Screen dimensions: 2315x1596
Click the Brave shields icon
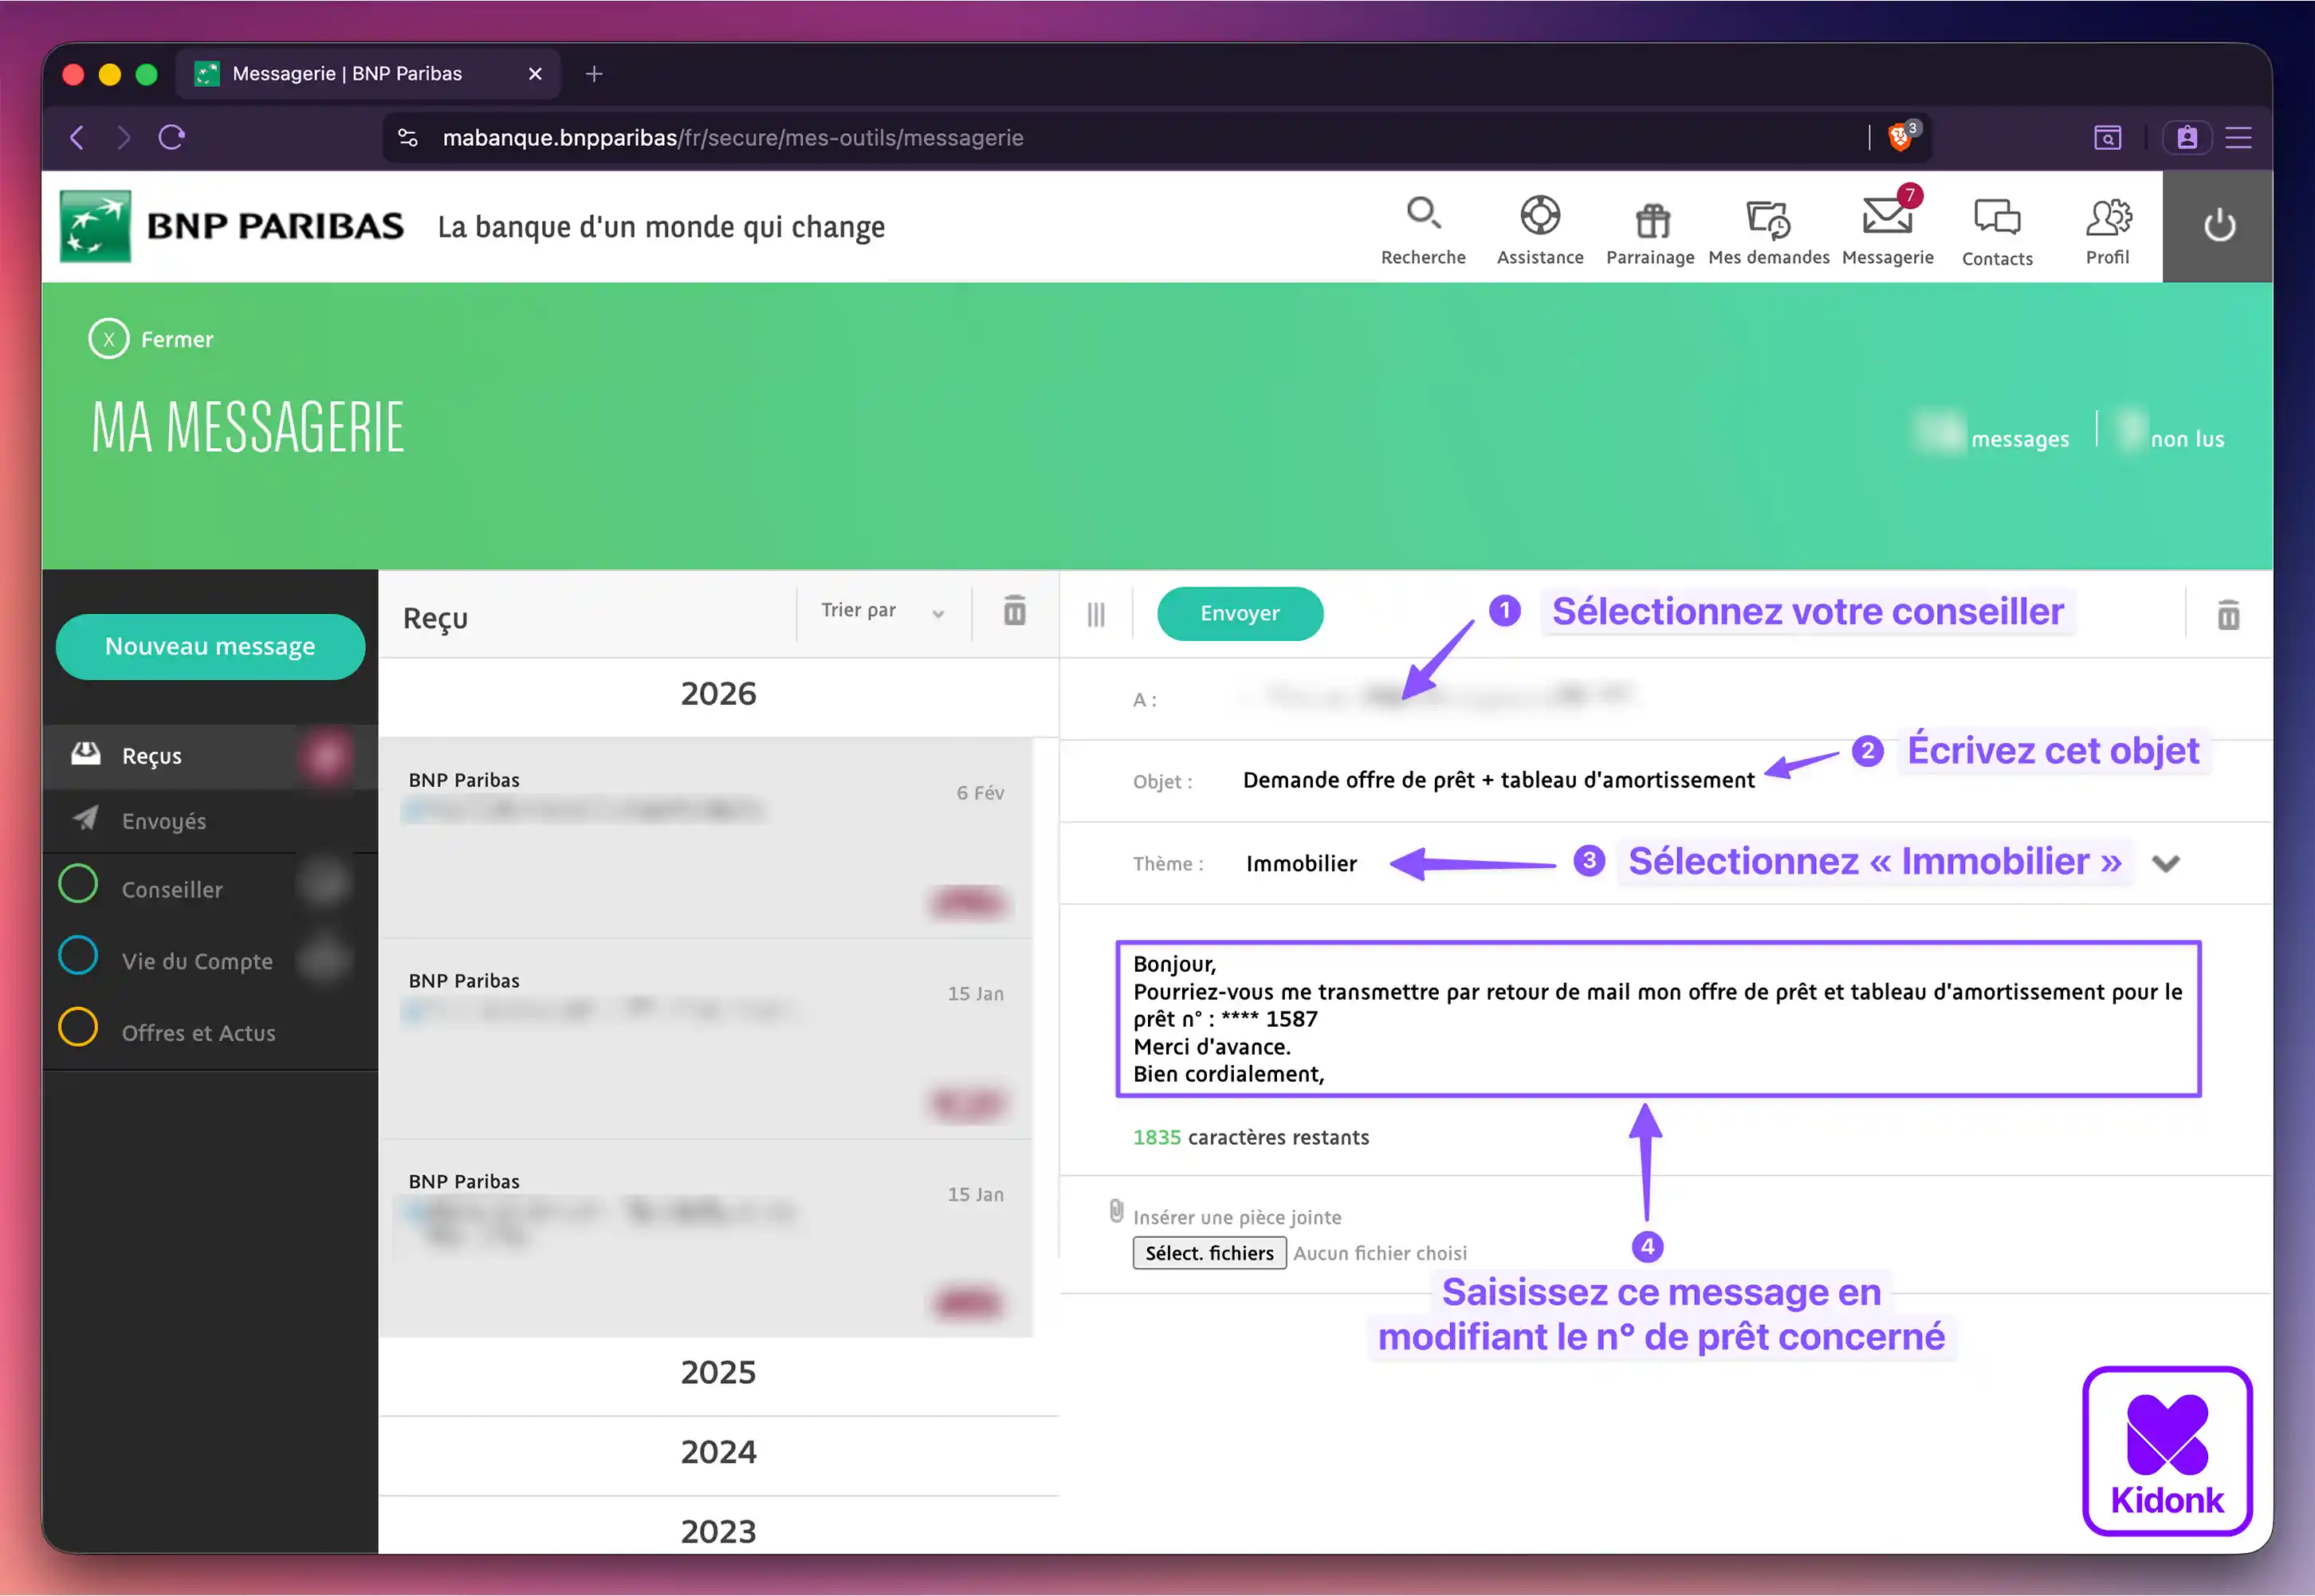[1901, 137]
